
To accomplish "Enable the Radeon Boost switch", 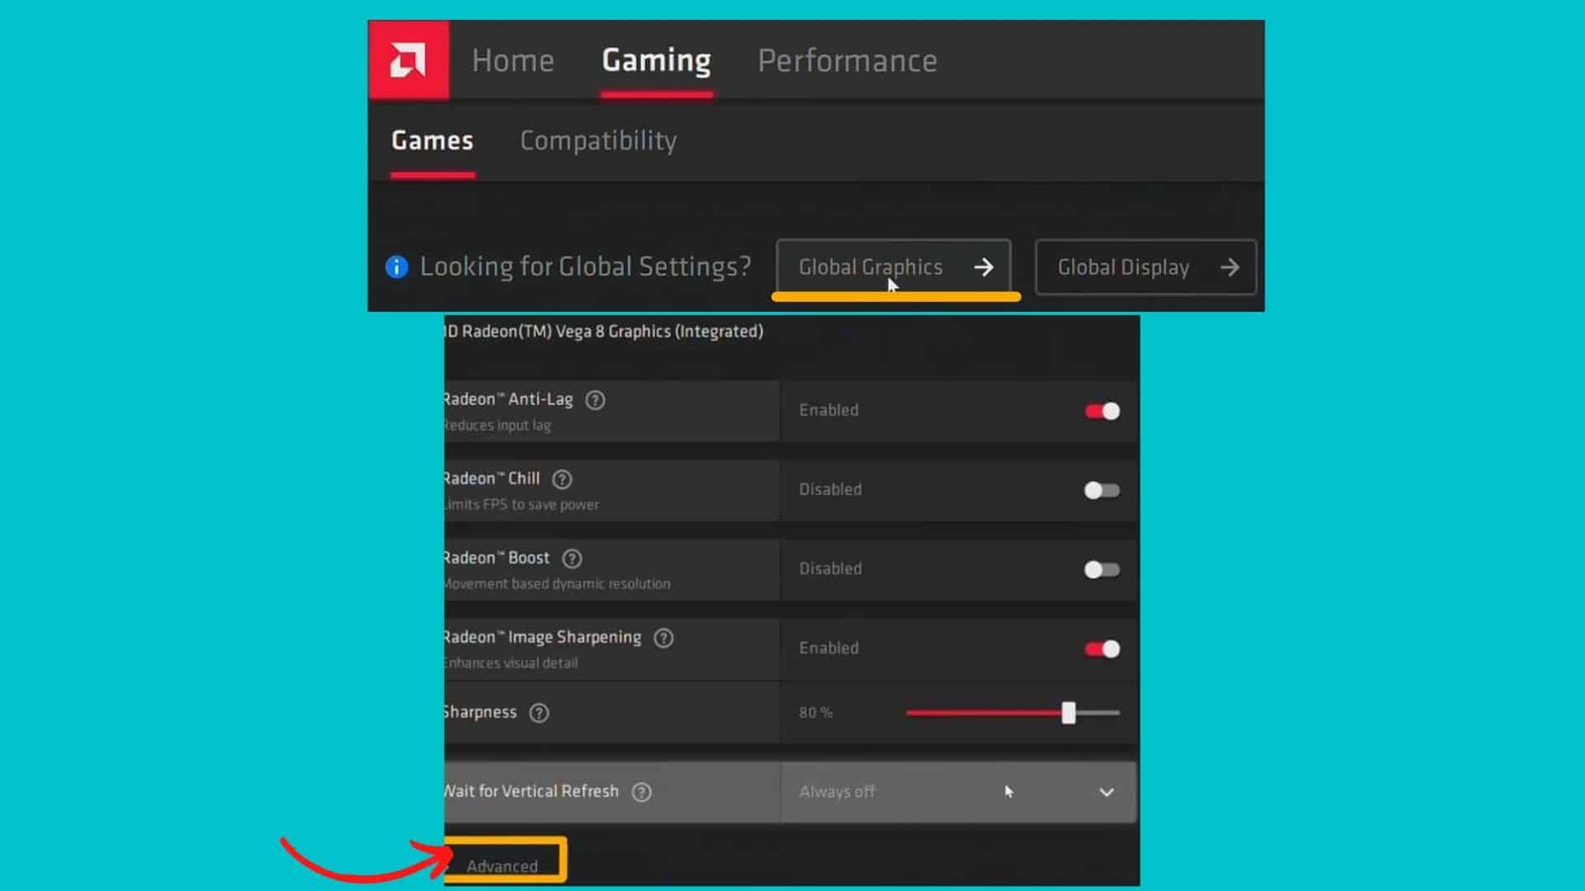I will click(1102, 569).
